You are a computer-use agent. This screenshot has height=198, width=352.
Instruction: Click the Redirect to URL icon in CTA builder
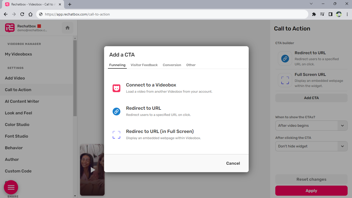[x=285, y=59]
